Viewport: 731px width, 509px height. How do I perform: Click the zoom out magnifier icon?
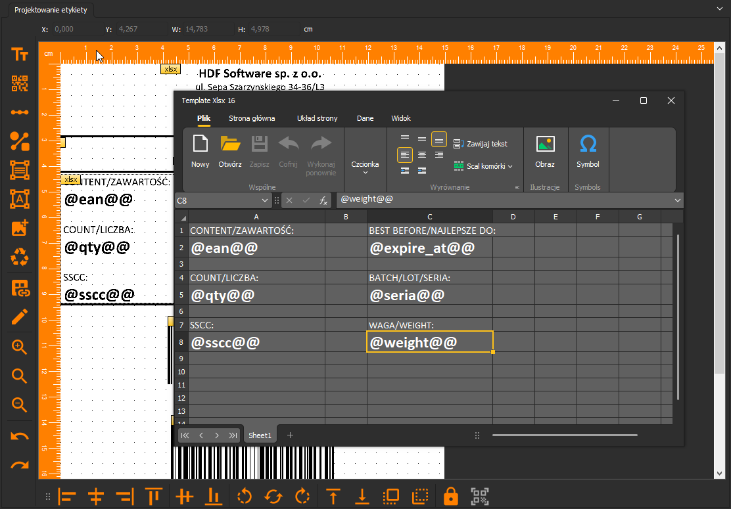[x=20, y=404]
